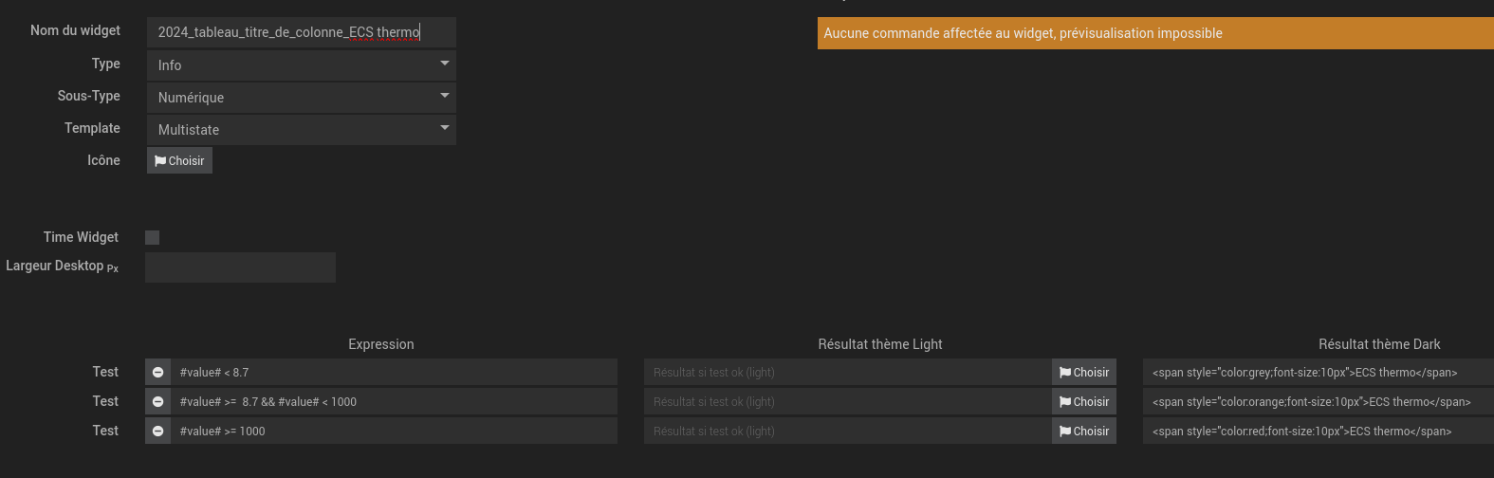The image size is (1494, 478).
Task: Delete third Test row using minus icon
Action: [157, 432]
